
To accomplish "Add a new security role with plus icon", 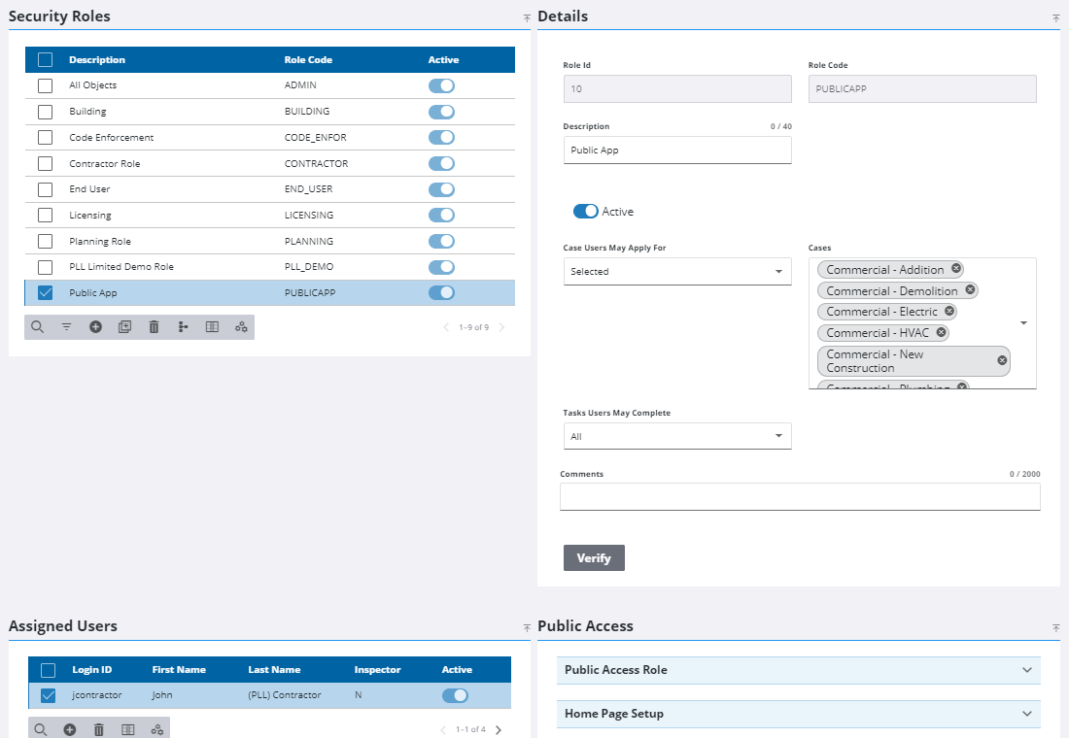I will 95,327.
